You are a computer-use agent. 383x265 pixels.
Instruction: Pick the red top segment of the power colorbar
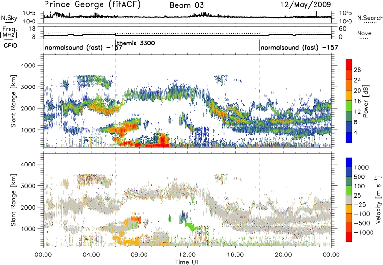pos(349,65)
